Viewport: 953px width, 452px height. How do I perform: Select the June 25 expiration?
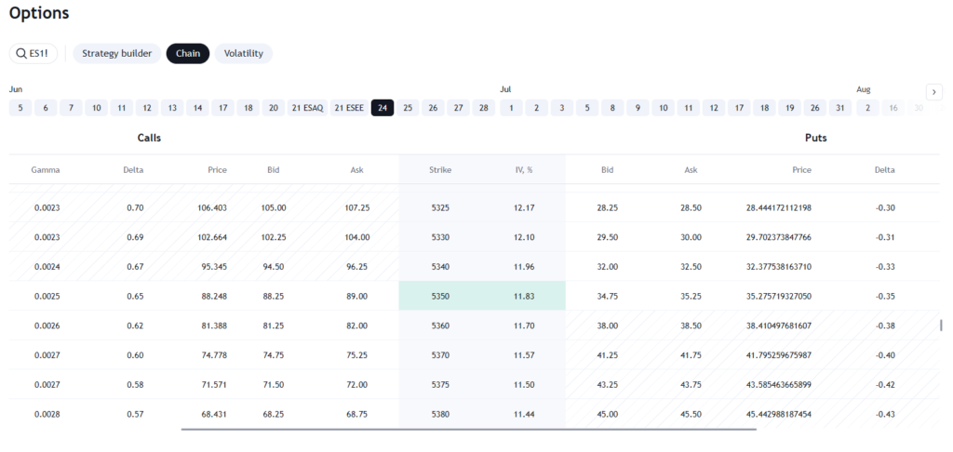[x=408, y=108]
